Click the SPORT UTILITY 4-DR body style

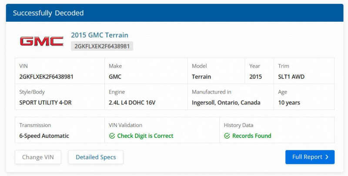coord(49,103)
